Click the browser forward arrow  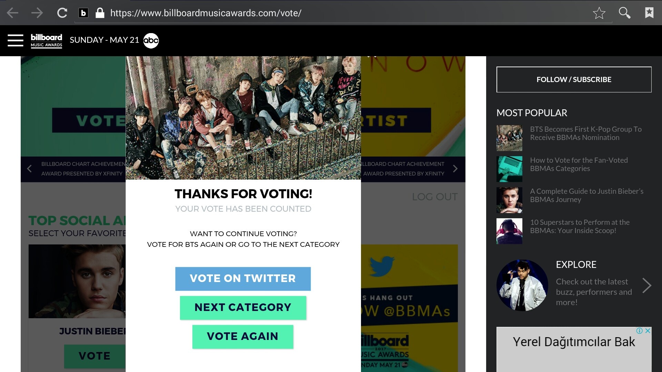(x=37, y=13)
